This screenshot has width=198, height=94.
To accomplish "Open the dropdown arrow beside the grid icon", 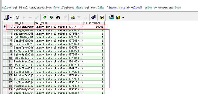I will coord(11,18).
